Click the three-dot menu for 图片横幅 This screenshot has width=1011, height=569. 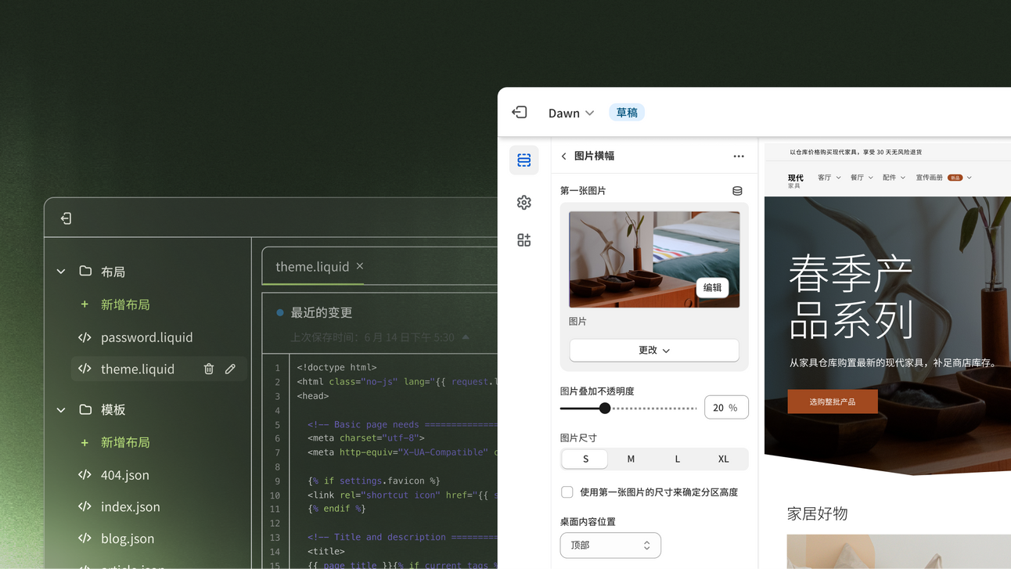[x=739, y=157]
